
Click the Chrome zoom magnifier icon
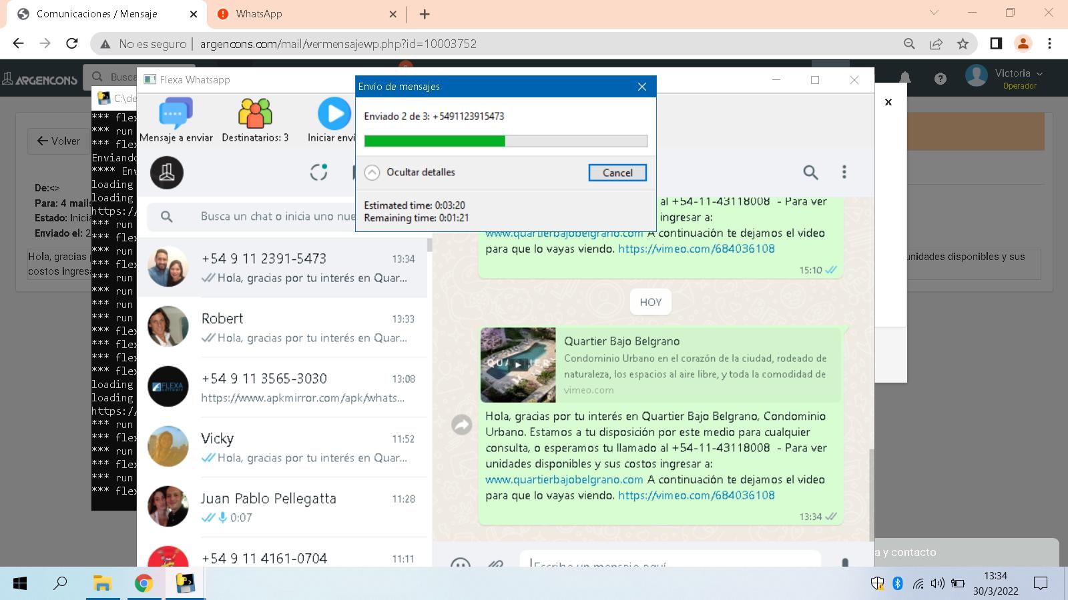(x=909, y=43)
